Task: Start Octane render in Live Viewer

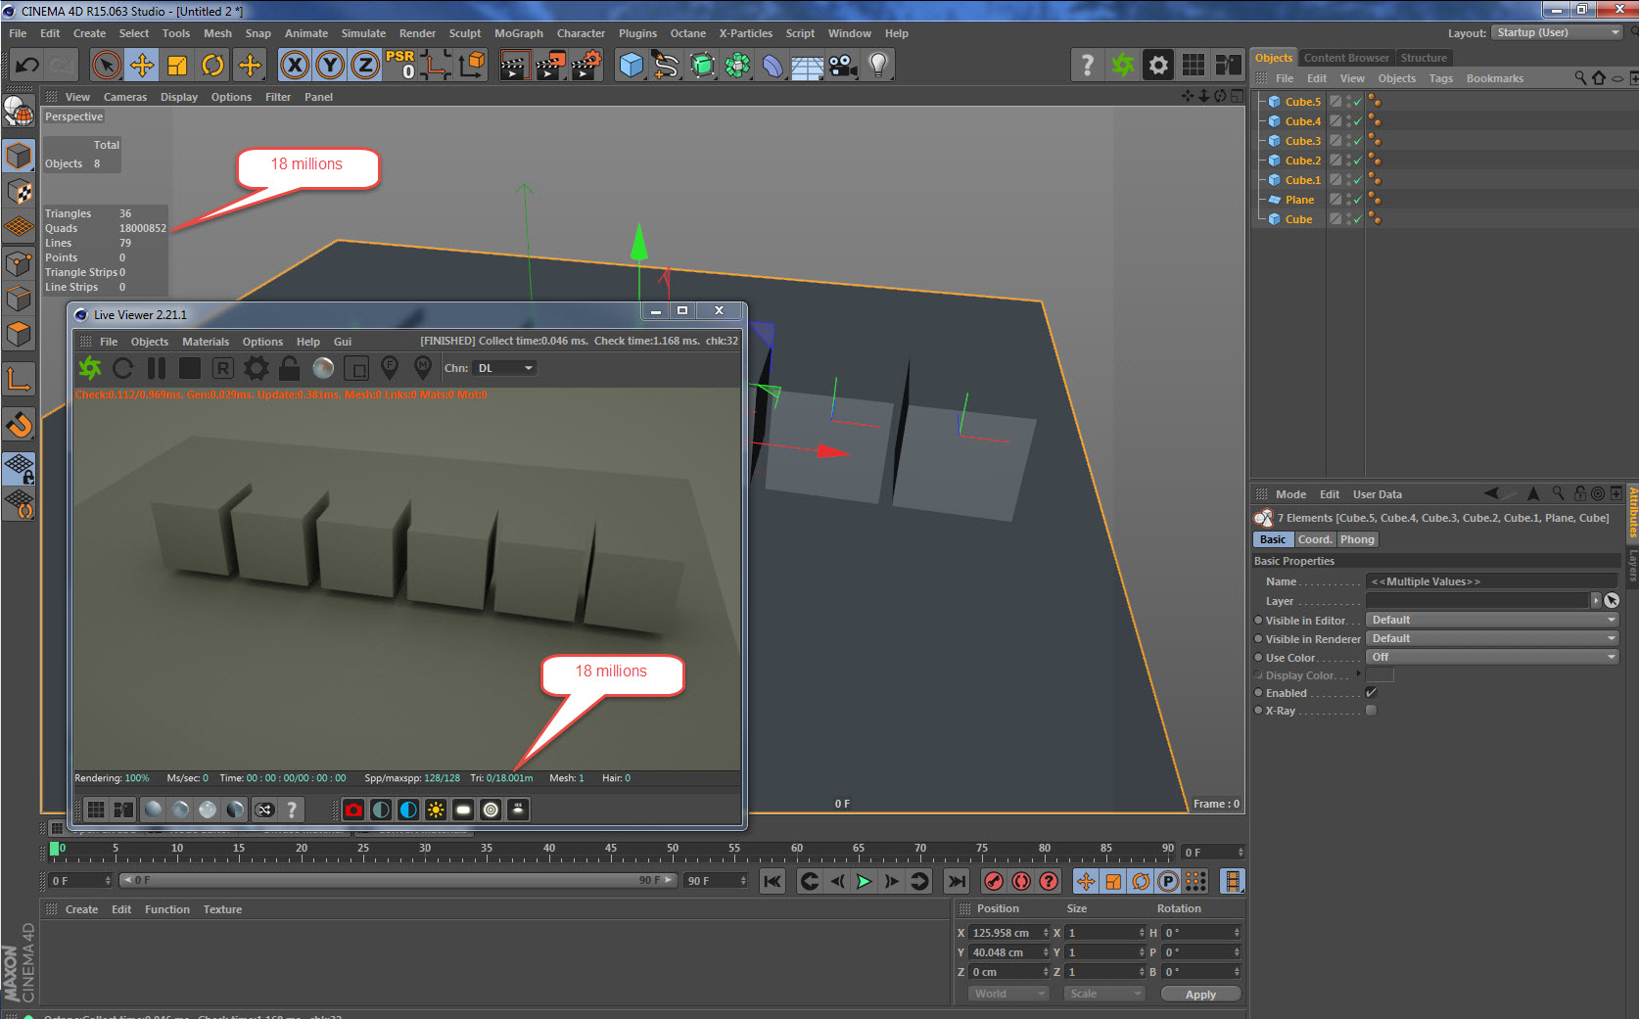Action: pos(90,368)
